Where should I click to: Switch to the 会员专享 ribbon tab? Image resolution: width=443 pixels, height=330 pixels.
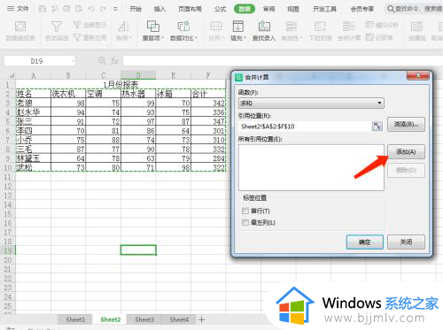362,9
